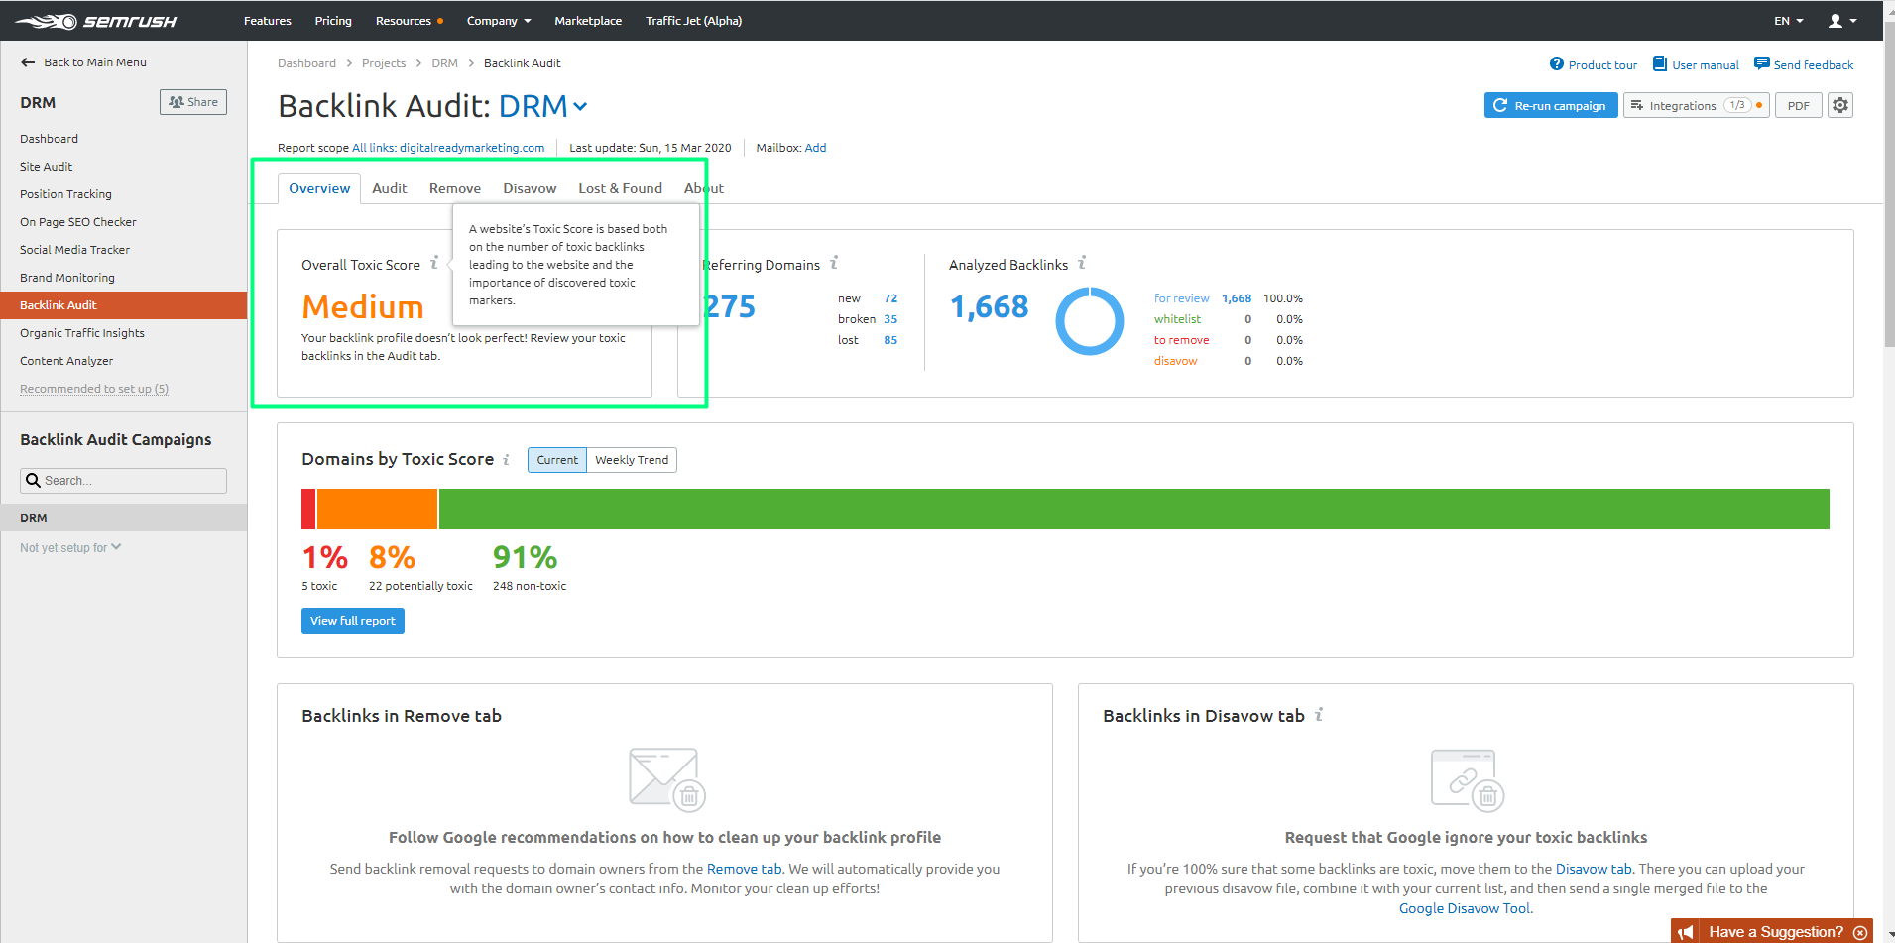Close the Have a Suggestion widget
Viewport: 1895px width, 943px height.
click(1860, 932)
